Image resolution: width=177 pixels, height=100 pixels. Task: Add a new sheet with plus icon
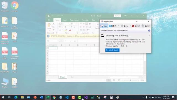coord(72,77)
